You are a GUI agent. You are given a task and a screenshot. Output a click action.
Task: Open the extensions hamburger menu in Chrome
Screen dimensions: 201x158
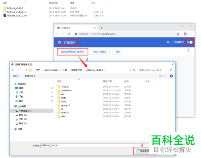[60, 43]
